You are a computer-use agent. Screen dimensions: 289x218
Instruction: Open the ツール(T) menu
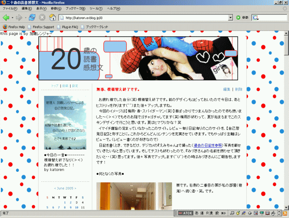coord(96,8)
